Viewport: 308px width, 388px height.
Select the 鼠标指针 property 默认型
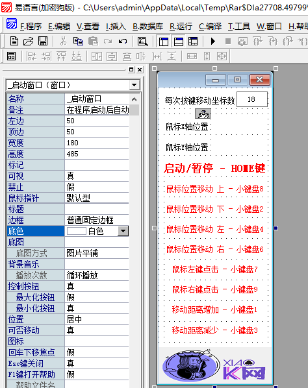click(97, 198)
